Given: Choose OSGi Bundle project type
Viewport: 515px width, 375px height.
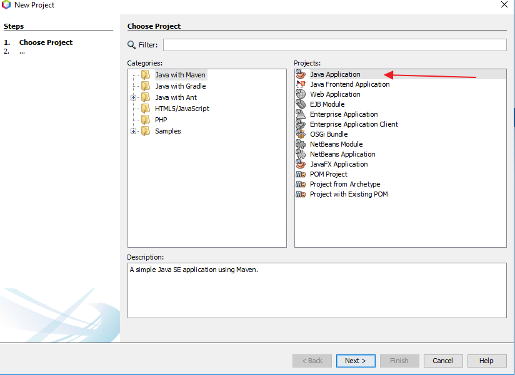Looking at the screenshot, I should click(329, 134).
